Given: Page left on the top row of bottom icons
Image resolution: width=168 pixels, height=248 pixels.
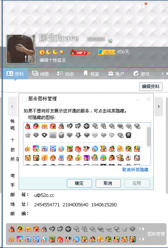Looking at the screenshot, I should (x=140, y=229).
